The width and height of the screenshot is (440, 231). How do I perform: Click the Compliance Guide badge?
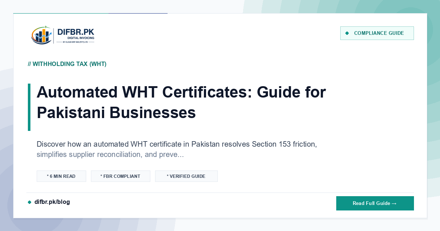(x=377, y=33)
